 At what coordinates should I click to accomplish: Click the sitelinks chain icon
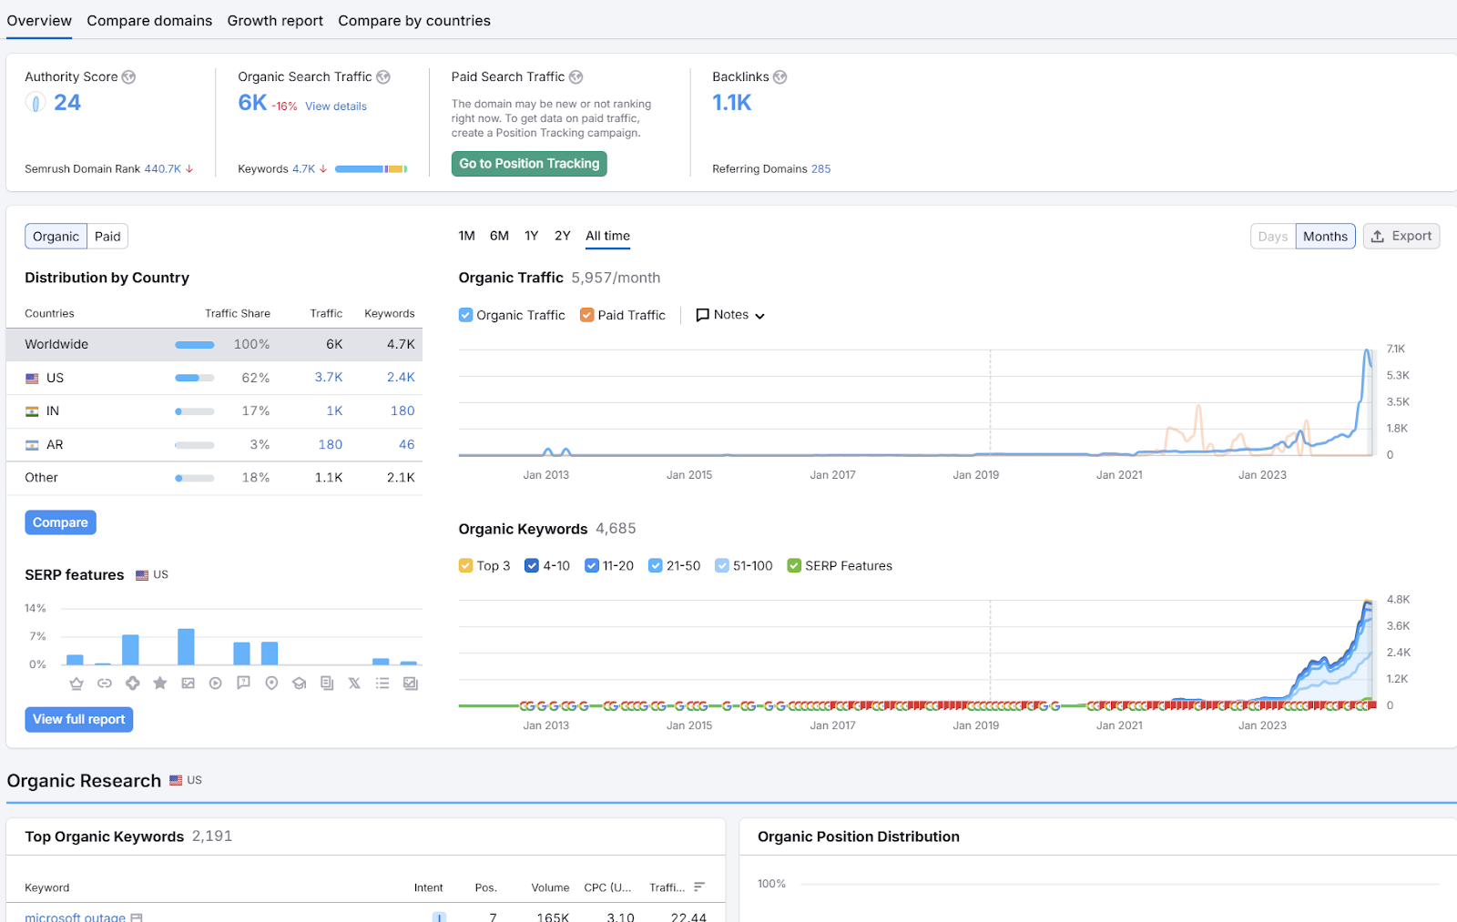tap(105, 684)
